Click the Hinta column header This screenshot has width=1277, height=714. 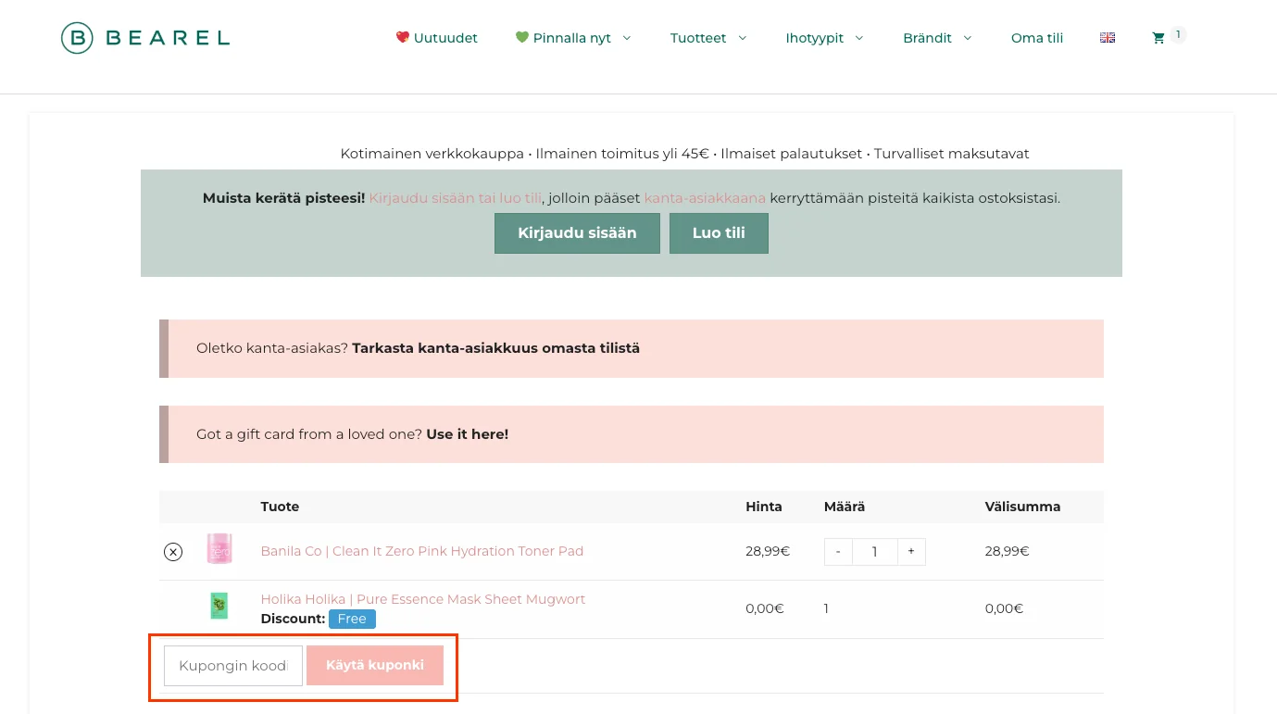click(x=764, y=507)
